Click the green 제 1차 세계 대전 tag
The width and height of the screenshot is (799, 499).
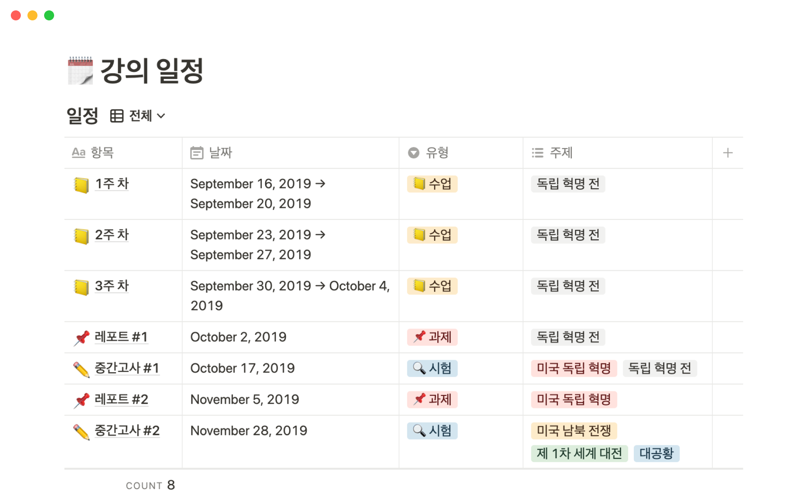[x=579, y=453]
